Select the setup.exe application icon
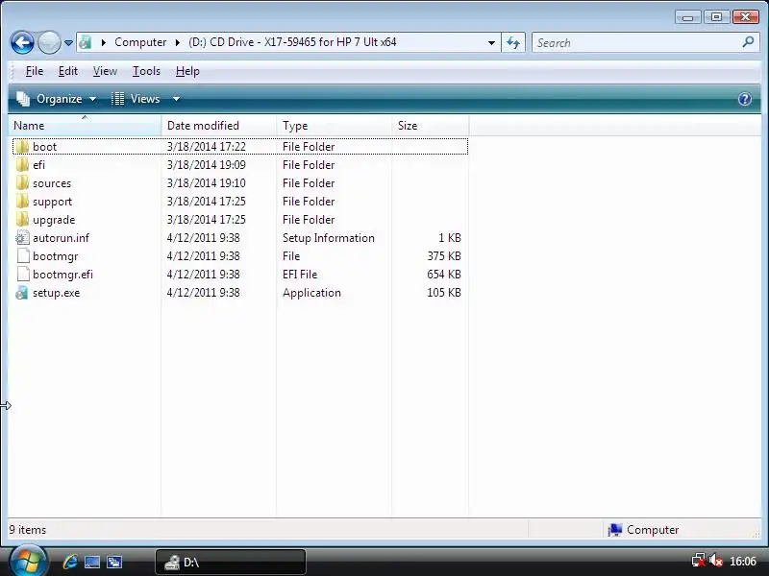The image size is (769, 576). point(22,293)
